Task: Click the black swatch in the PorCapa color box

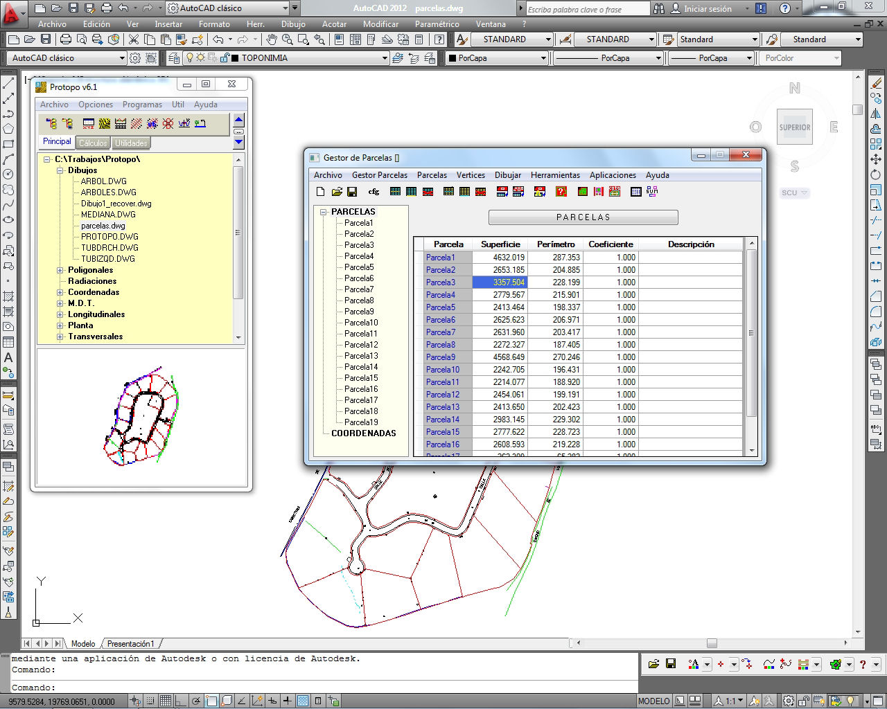Action: (452, 58)
